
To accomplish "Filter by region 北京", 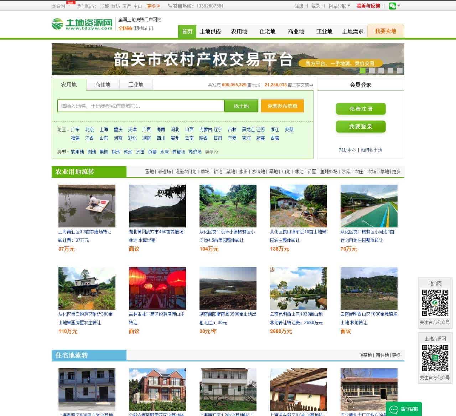I will point(89,129).
